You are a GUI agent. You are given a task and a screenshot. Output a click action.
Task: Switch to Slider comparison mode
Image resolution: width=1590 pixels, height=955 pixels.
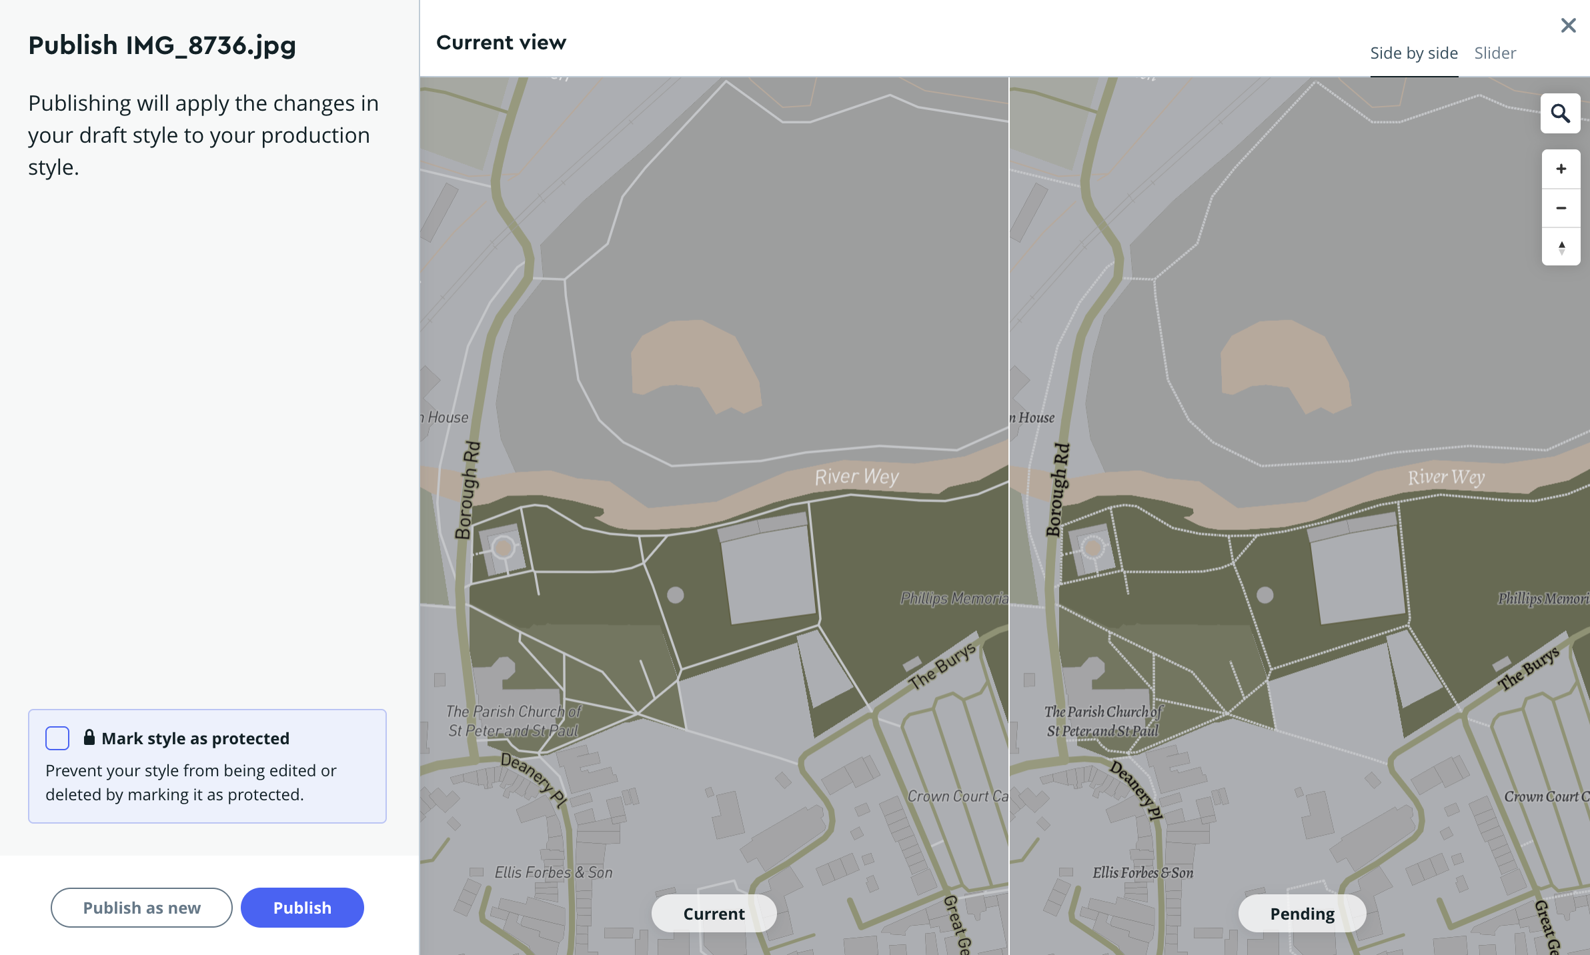point(1495,53)
